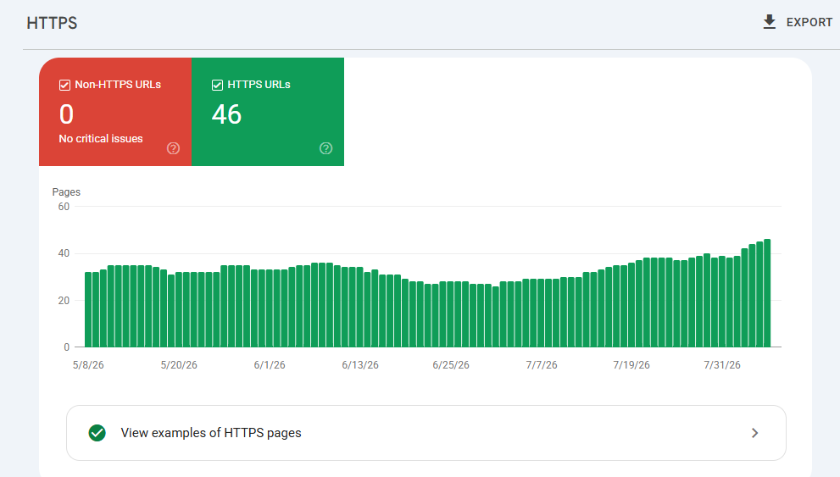The width and height of the screenshot is (840, 477).
Task: Select the green HTTPS URLs card
Action: [268, 112]
